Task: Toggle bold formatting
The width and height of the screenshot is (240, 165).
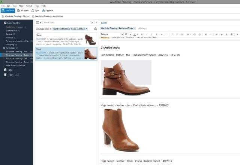Action: (142, 34)
